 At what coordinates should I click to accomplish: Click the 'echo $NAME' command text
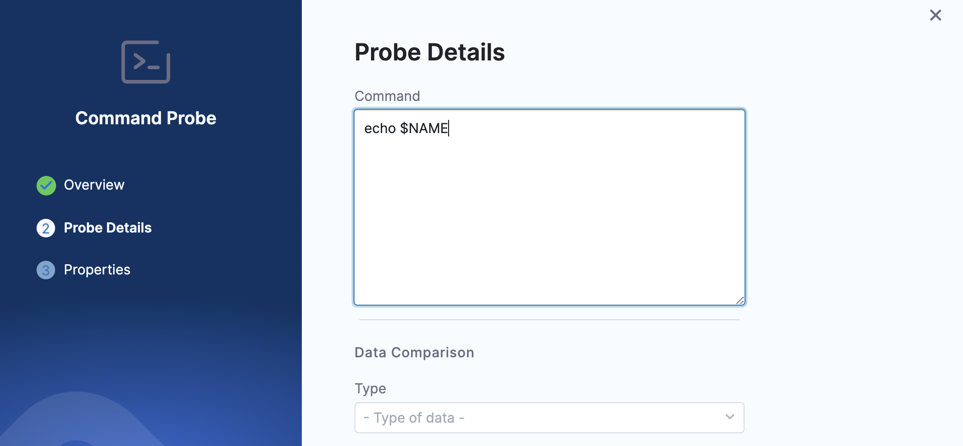tap(406, 128)
